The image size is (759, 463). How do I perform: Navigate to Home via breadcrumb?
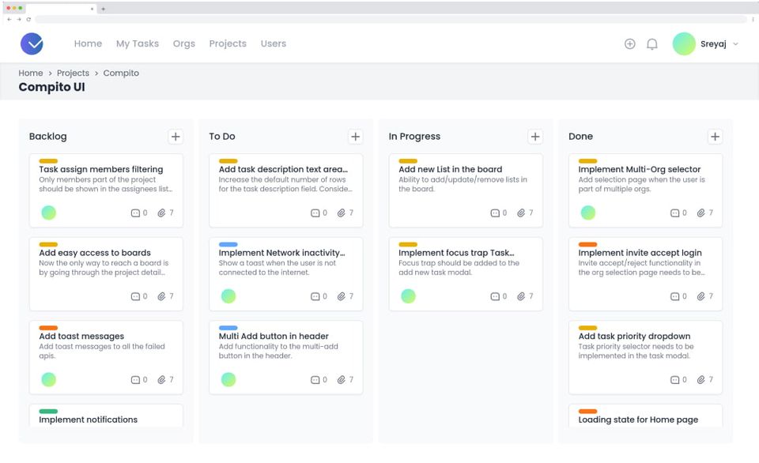tap(31, 73)
